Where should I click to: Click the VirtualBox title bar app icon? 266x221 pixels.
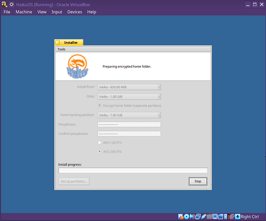(x=4, y=4)
